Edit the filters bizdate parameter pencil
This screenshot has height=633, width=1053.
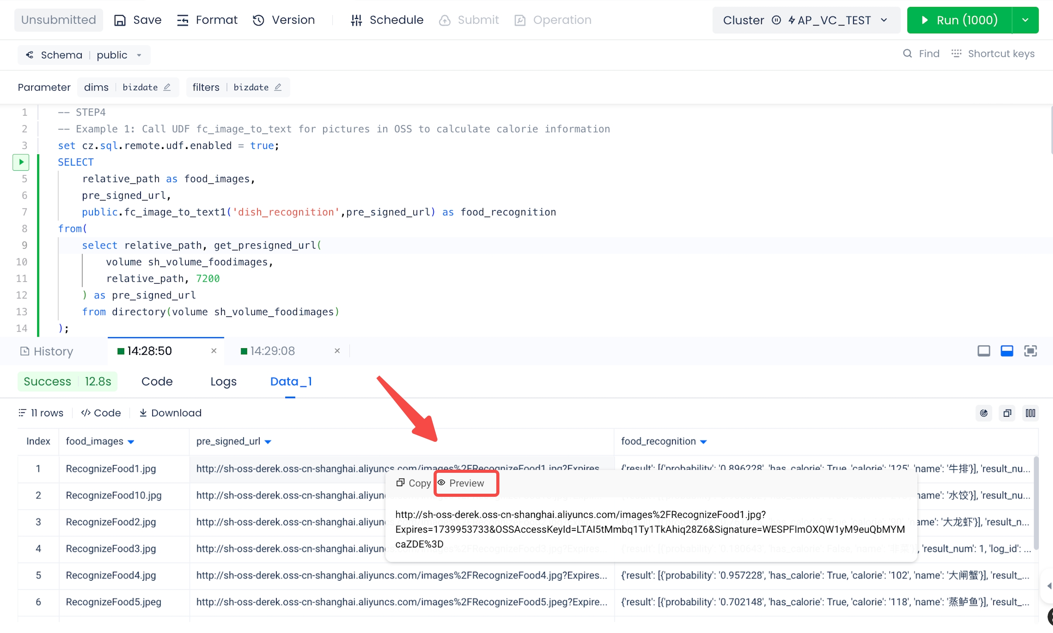(278, 87)
